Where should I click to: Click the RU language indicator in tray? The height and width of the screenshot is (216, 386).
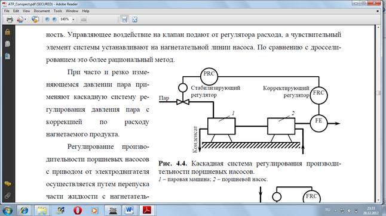pos(327,210)
